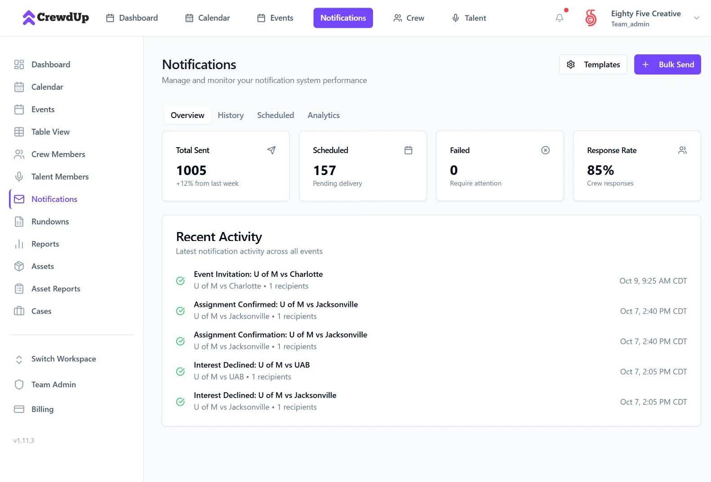Open Interest Declined: U of M vs UAB
The height and width of the screenshot is (482, 711).
click(x=252, y=365)
